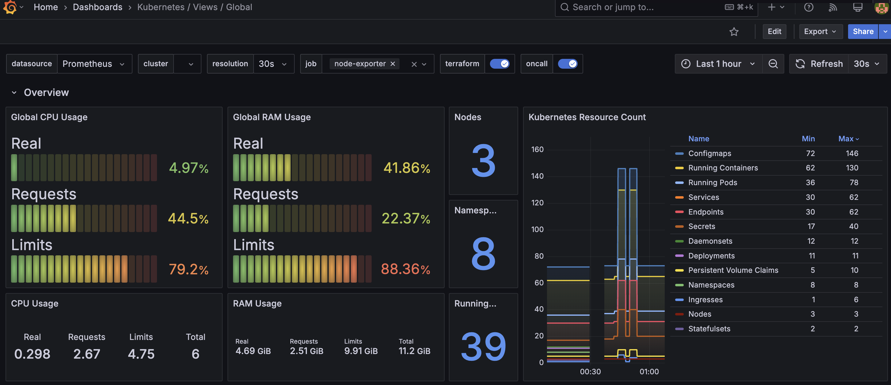Toggle Configmaps series in chart legend
Viewport: 891px width, 385px height.
click(709, 153)
